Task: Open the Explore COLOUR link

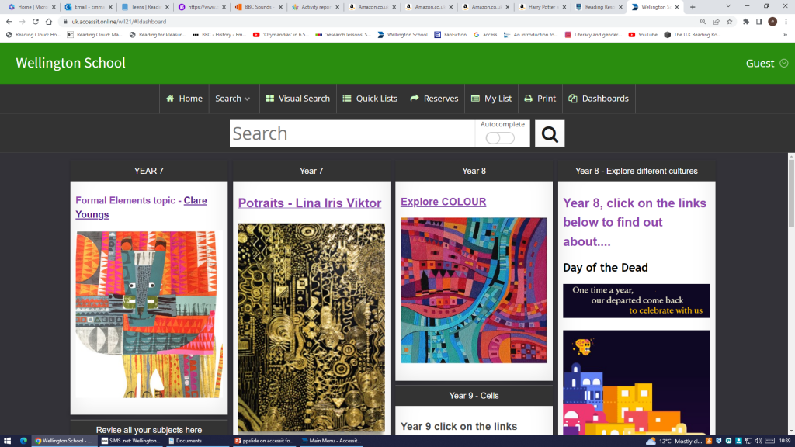Action: (443, 202)
